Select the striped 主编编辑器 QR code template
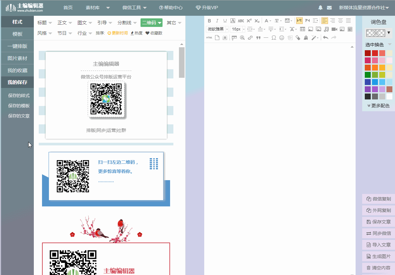 click(106, 97)
